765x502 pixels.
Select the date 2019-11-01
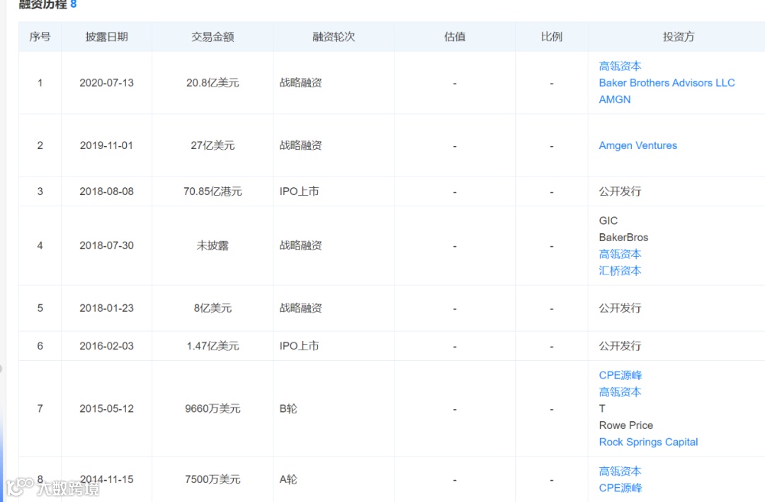[106, 145]
